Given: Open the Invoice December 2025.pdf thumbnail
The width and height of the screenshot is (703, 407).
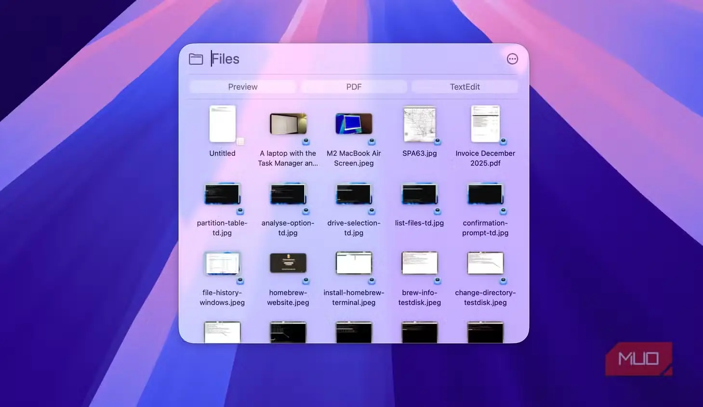Looking at the screenshot, I should tap(485, 124).
